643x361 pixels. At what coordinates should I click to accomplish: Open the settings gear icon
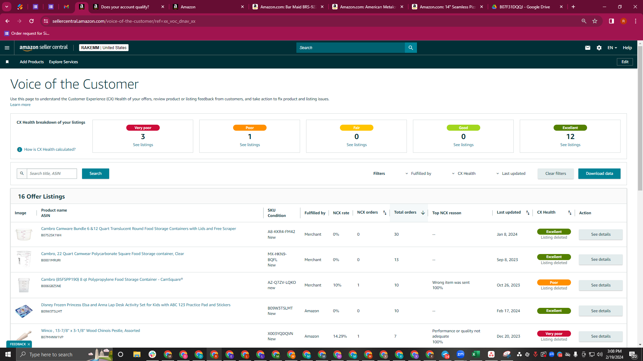click(599, 48)
